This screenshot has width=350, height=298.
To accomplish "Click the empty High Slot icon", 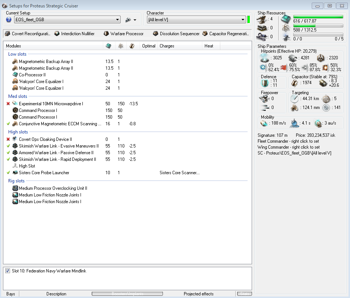I will click(x=15, y=166).
